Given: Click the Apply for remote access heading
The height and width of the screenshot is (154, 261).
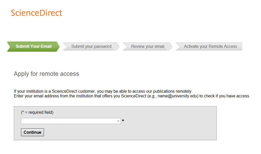Looking at the screenshot, I should (46, 74).
